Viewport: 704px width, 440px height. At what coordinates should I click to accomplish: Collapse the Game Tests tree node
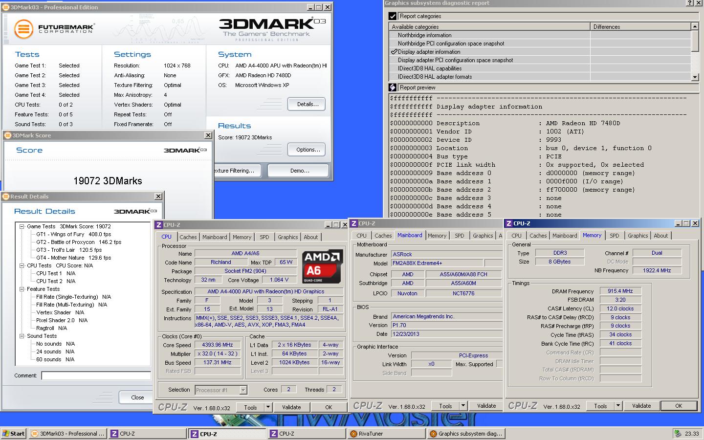click(x=22, y=226)
